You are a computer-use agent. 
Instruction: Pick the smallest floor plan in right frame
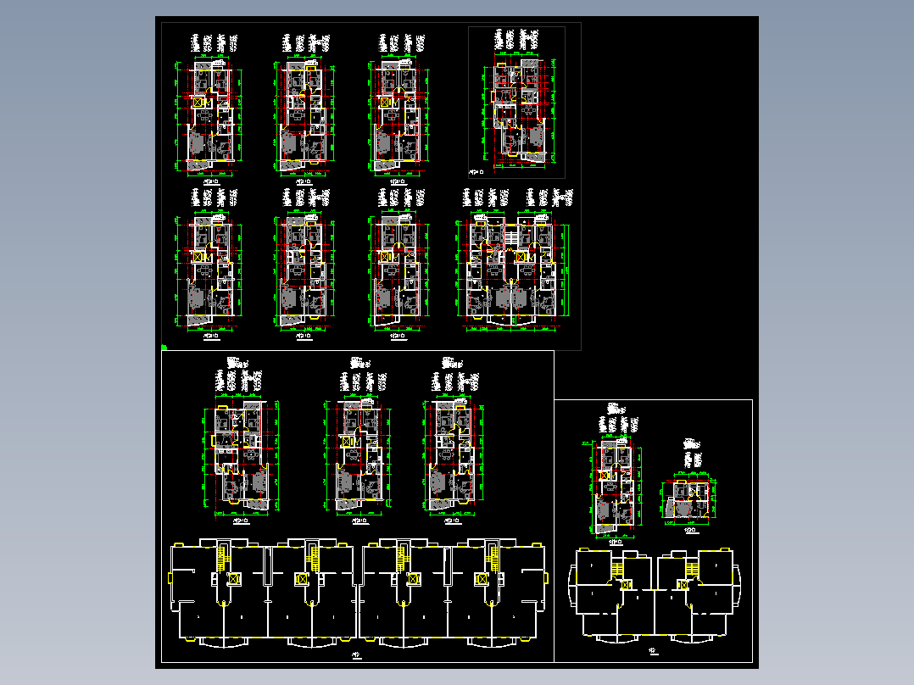tap(689, 499)
